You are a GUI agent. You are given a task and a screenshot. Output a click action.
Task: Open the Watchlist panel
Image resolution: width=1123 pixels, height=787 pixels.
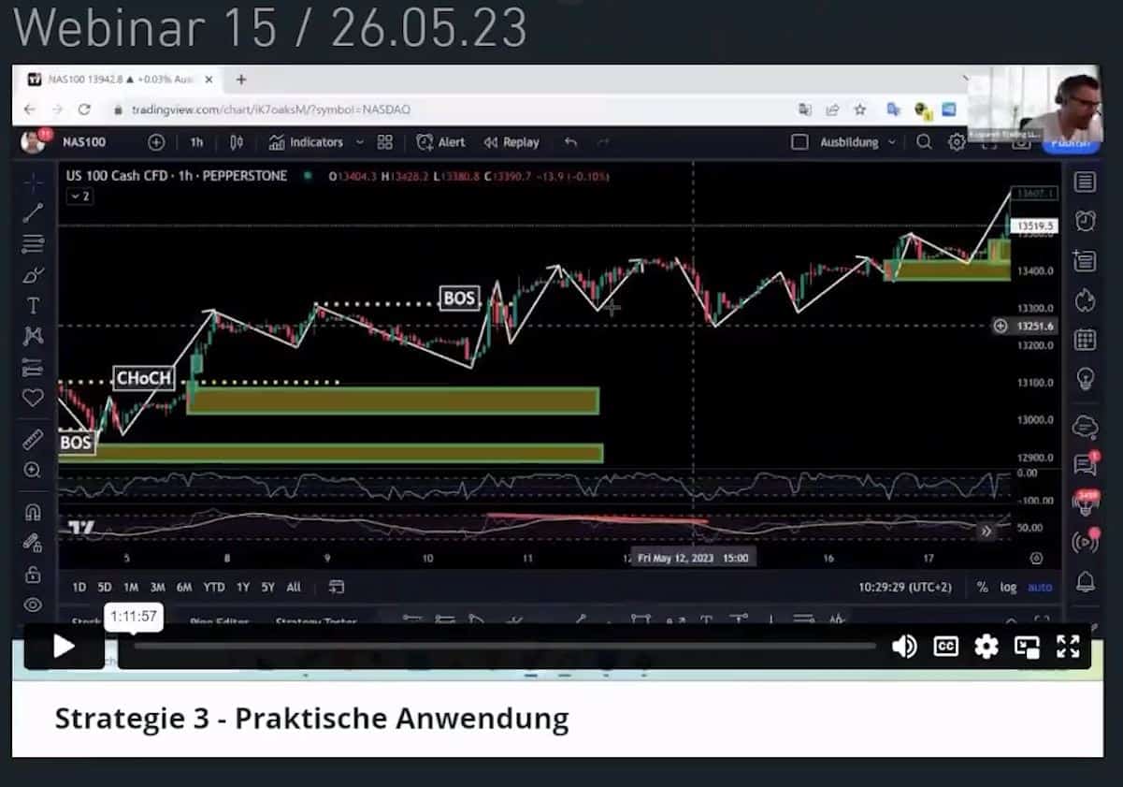tap(1083, 182)
